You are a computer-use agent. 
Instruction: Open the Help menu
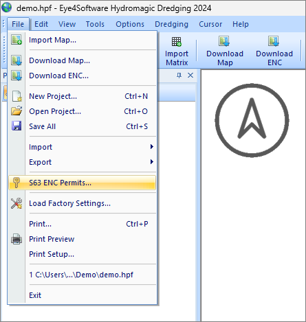pos(241,24)
